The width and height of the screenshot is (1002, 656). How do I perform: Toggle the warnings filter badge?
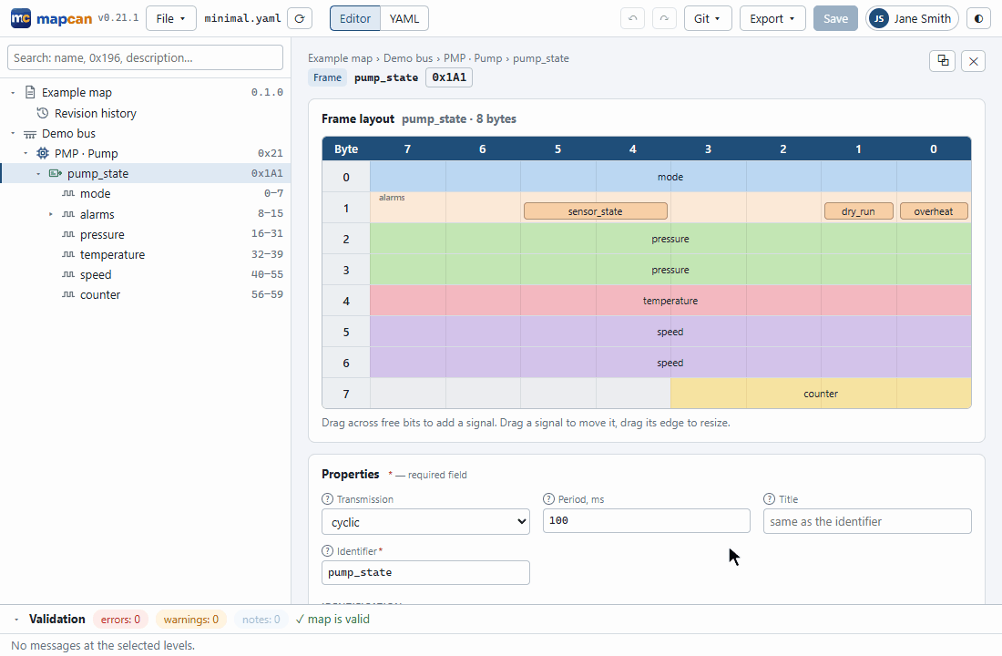pos(191,620)
